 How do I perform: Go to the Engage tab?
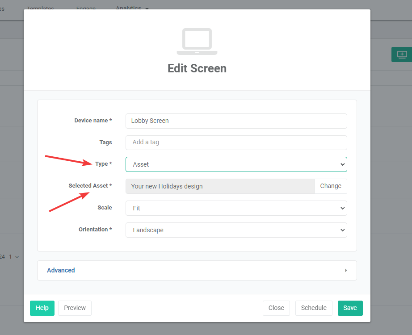85,8
